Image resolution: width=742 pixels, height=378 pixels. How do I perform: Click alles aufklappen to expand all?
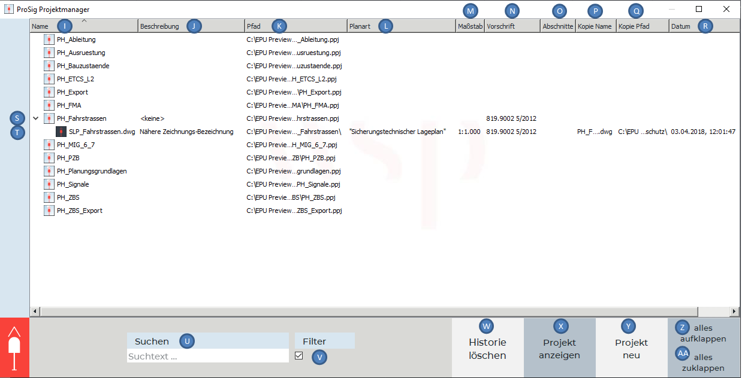(703, 333)
